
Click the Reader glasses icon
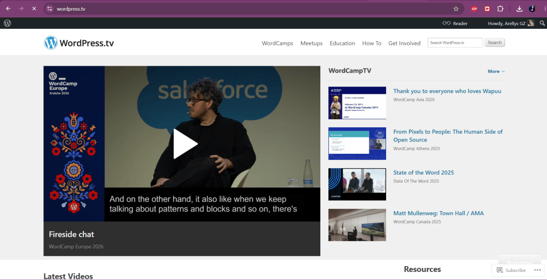(446, 24)
